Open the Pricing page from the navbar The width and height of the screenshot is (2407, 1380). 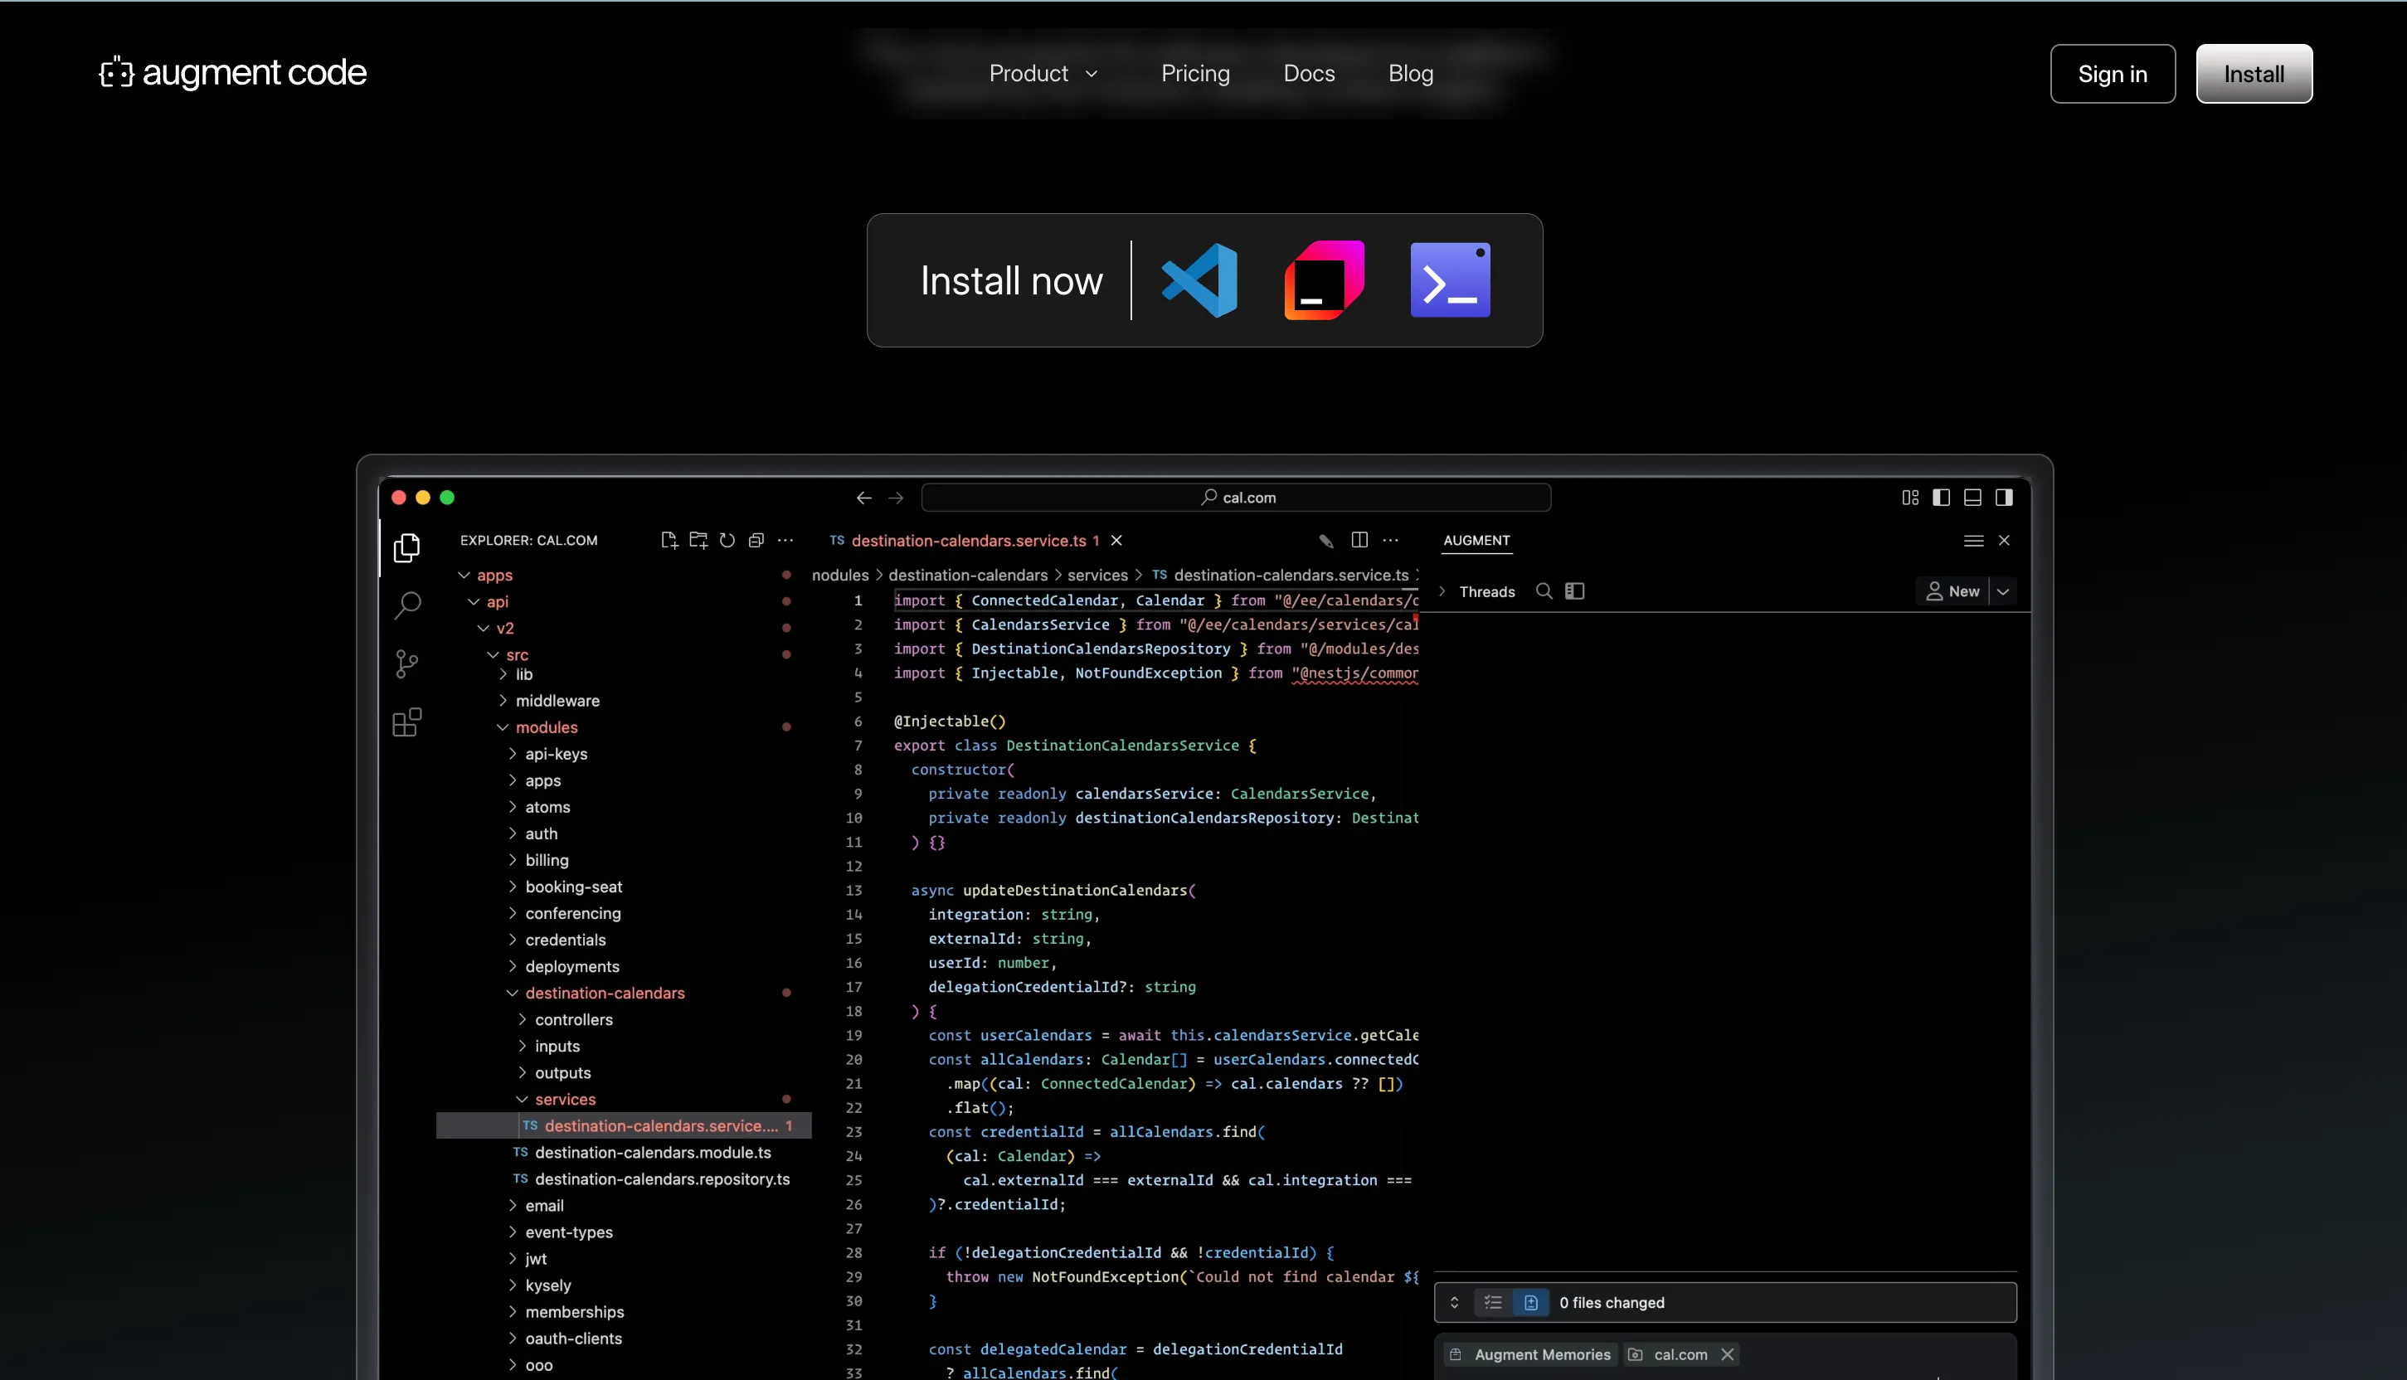(x=1195, y=73)
